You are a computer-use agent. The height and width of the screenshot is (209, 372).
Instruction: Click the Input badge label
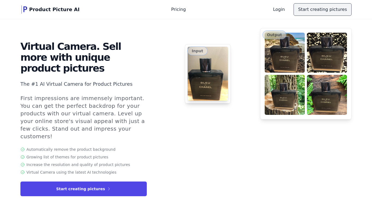pyautogui.click(x=197, y=51)
